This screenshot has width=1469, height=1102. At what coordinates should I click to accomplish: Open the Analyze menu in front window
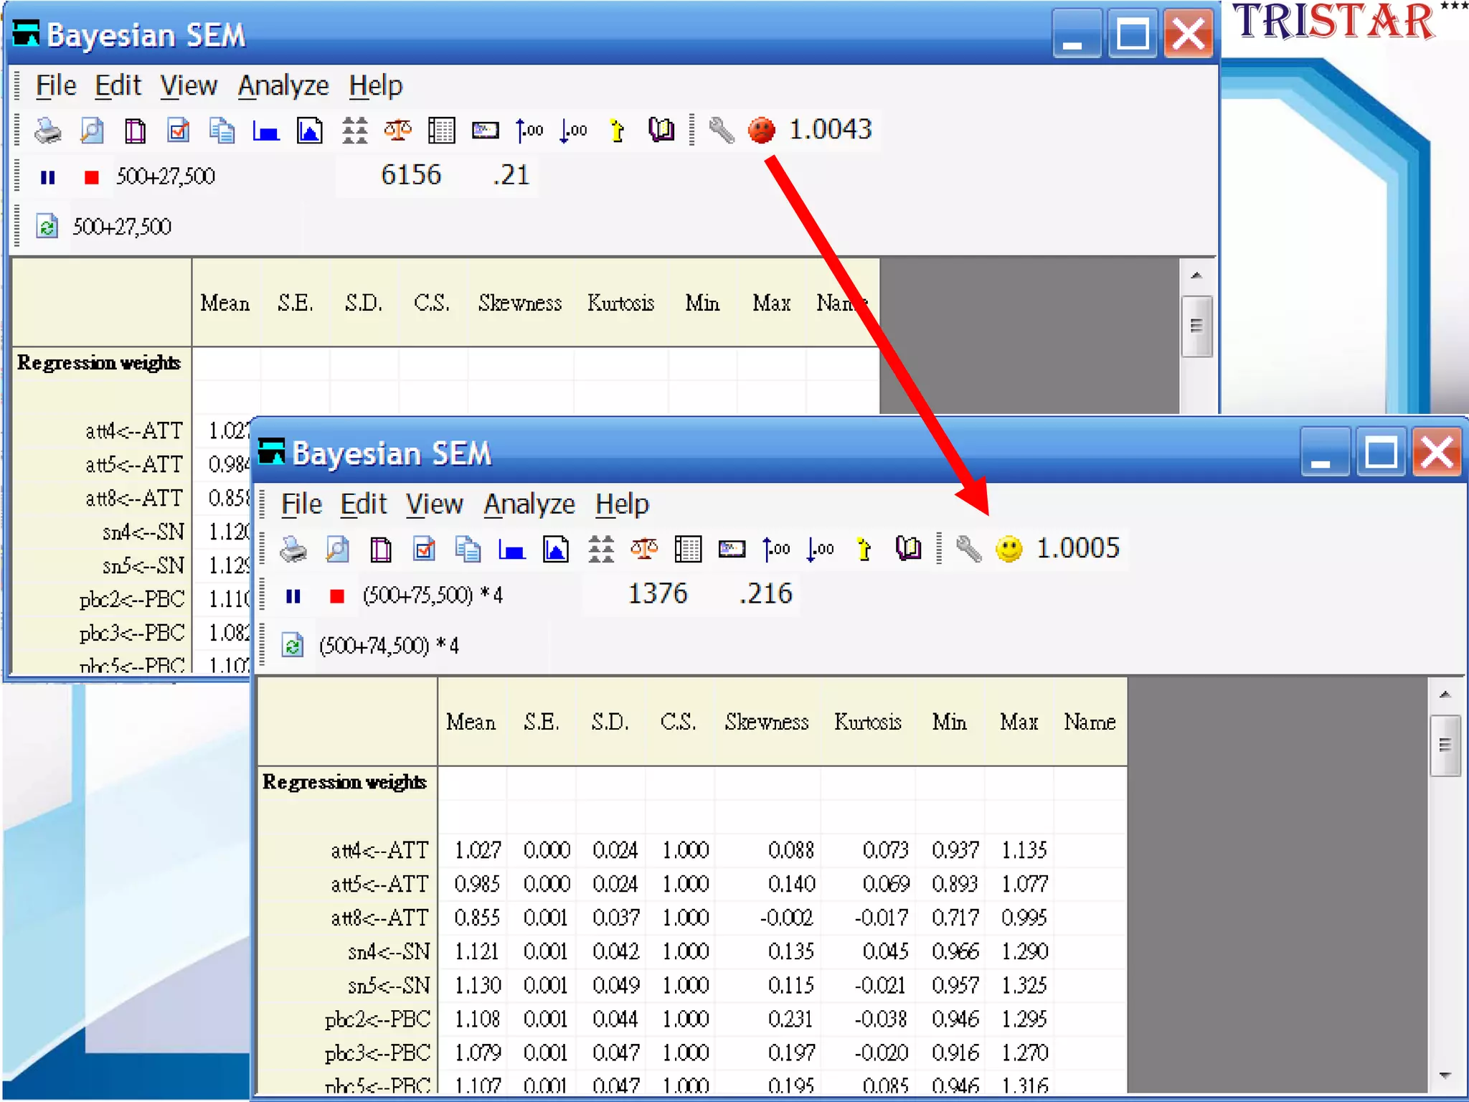529,504
